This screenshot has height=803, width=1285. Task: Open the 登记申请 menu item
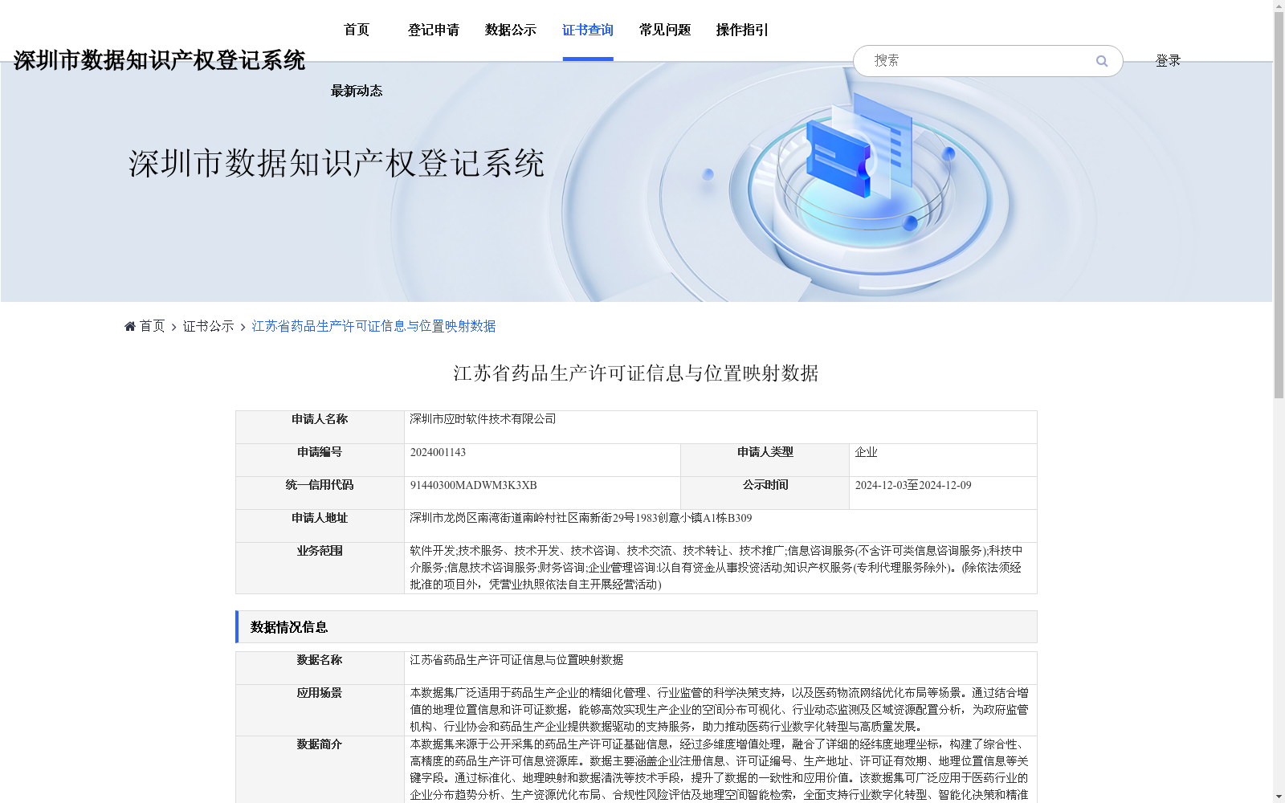[434, 30]
